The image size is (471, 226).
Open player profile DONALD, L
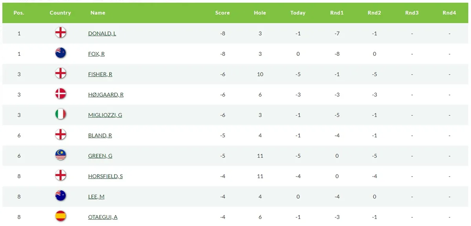point(102,34)
